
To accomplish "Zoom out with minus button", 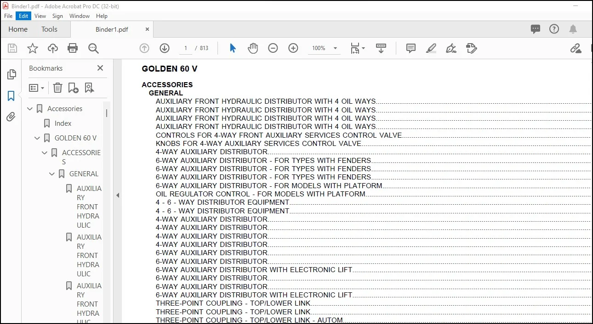I will [x=273, y=48].
